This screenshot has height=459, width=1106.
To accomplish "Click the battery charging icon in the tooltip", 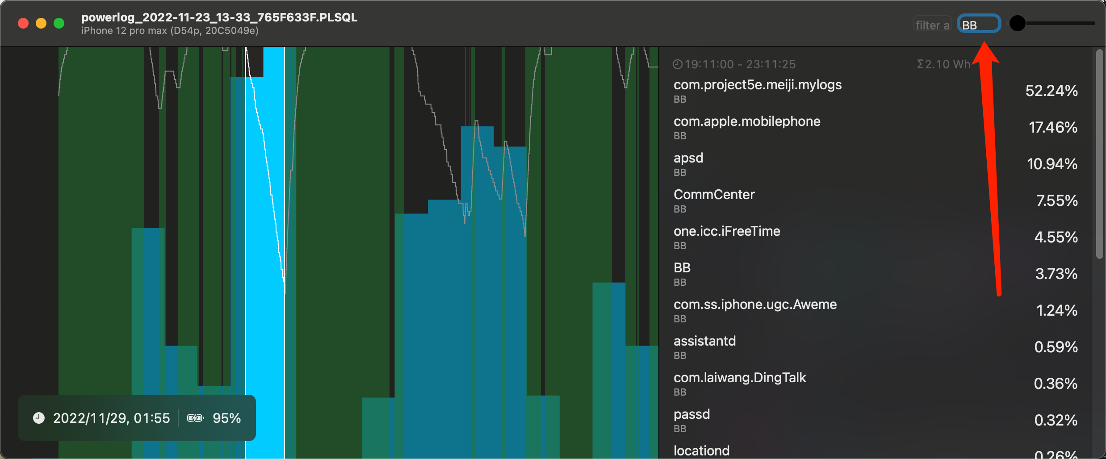I will click(x=195, y=418).
